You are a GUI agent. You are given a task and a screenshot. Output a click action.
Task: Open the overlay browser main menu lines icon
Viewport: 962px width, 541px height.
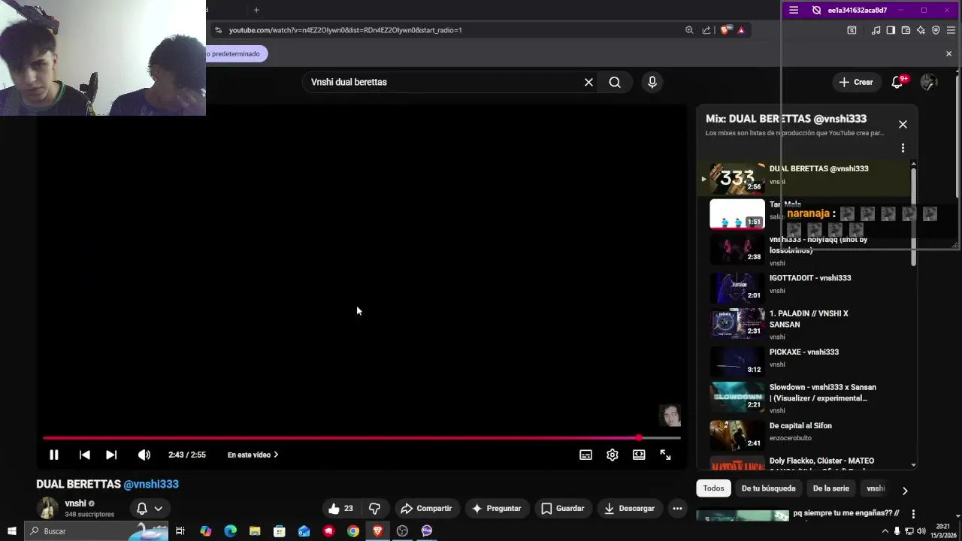click(951, 30)
